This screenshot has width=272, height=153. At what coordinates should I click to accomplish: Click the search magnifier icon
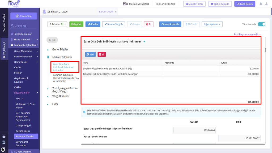click(12, 26)
